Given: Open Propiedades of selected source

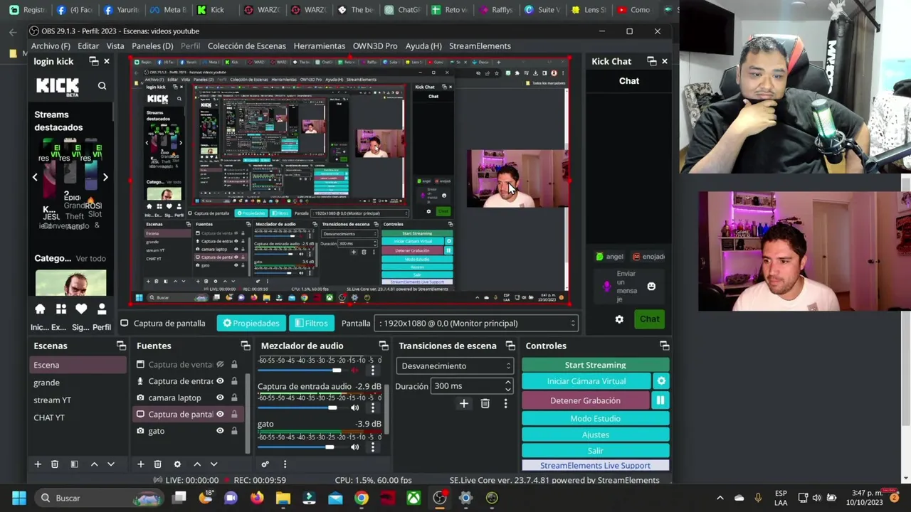Looking at the screenshot, I should coord(251,324).
